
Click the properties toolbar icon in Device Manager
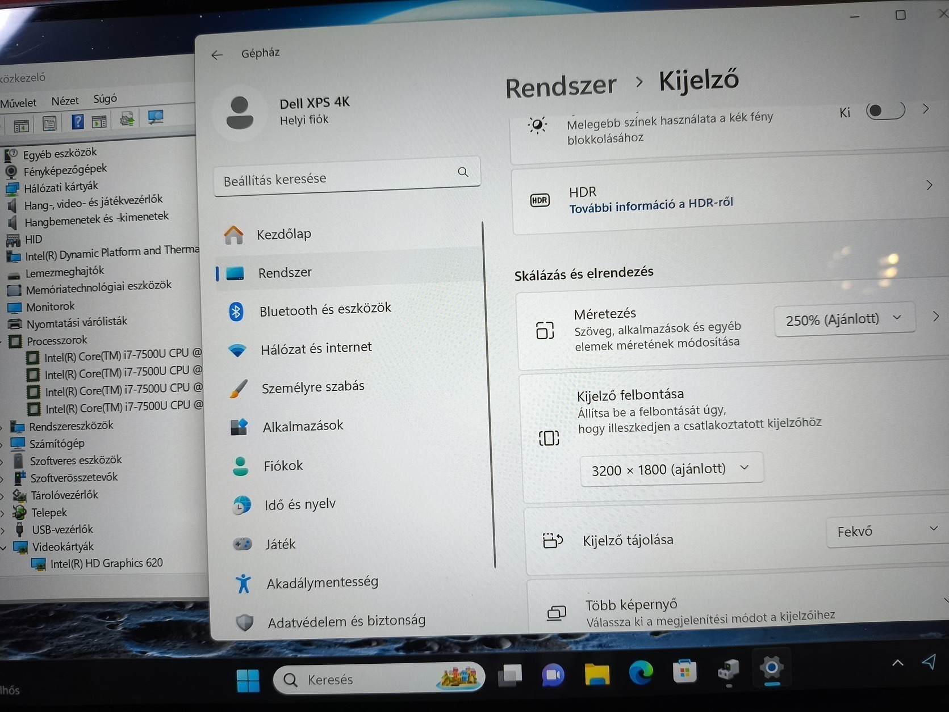[49, 123]
